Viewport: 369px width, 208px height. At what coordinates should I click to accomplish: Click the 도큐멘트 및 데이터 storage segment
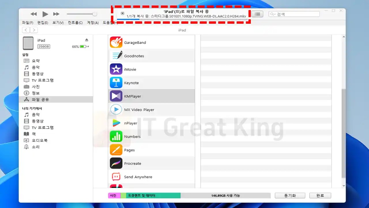tap(153, 196)
